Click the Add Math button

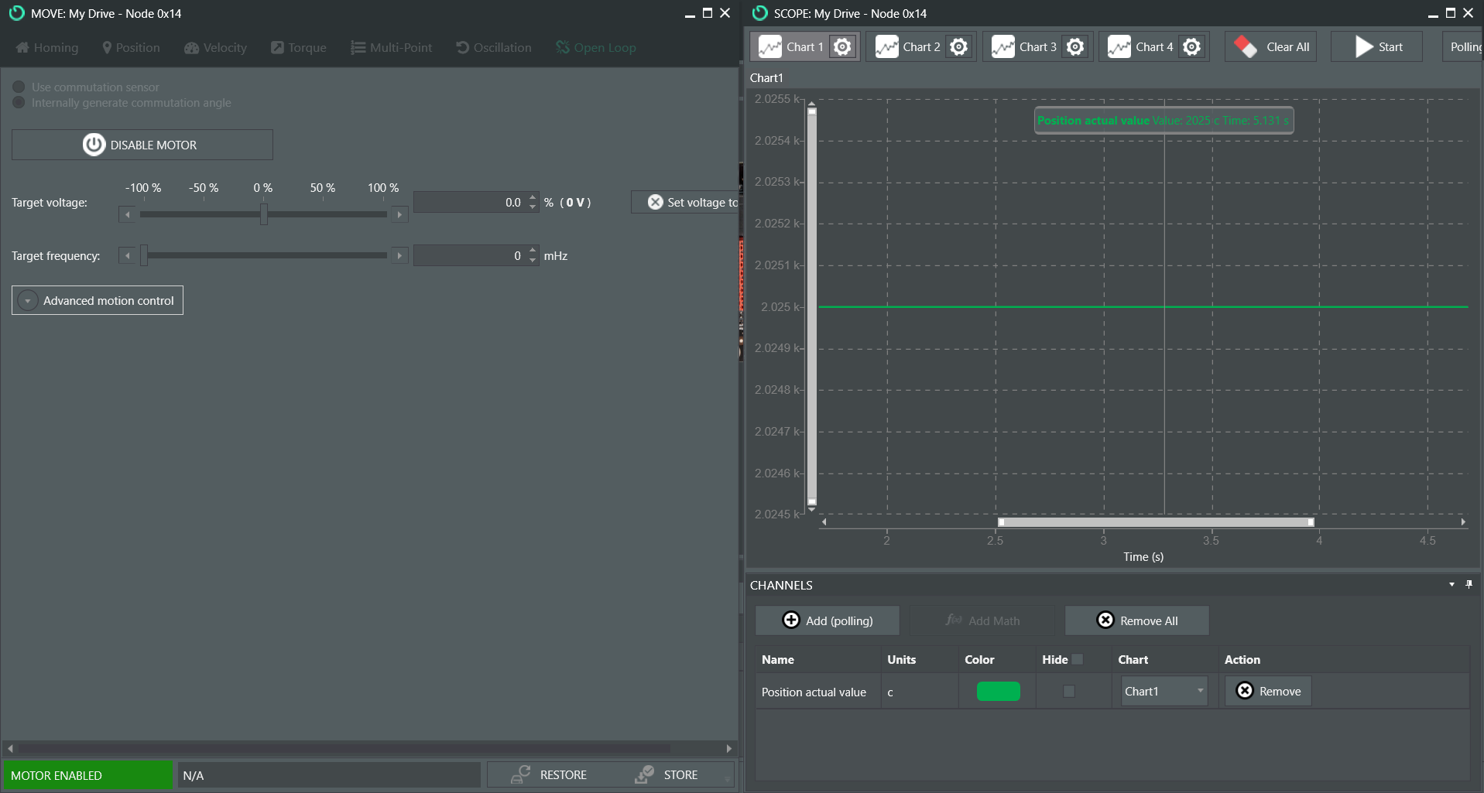[x=982, y=620]
